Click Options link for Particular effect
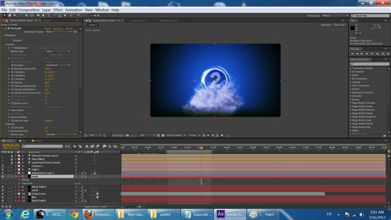This screenshot has height=220, width=391. 58,29
